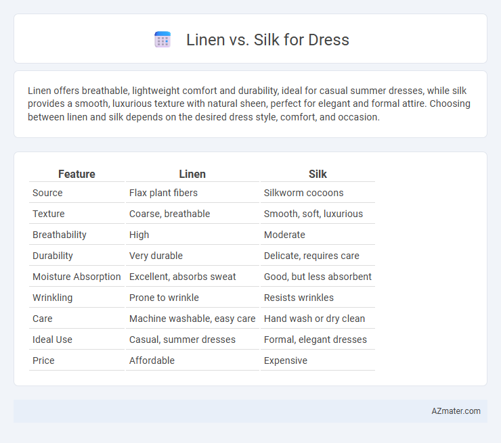
Task: Click the 'Formal, elegant dresses' cell
Action: click(318, 340)
